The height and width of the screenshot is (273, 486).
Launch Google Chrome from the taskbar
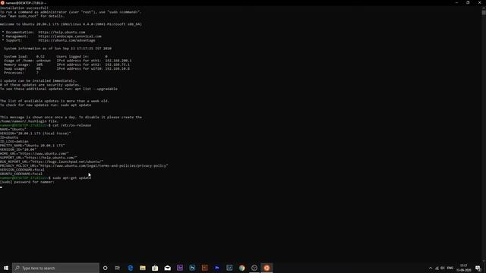click(241, 268)
